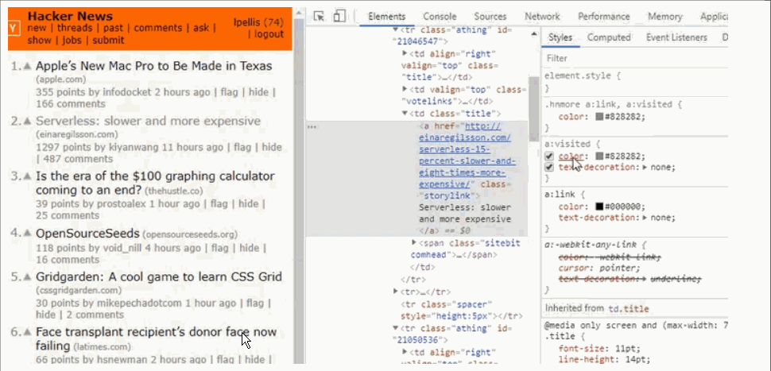
Task: Open the lpellis user profile link
Action: coord(247,22)
